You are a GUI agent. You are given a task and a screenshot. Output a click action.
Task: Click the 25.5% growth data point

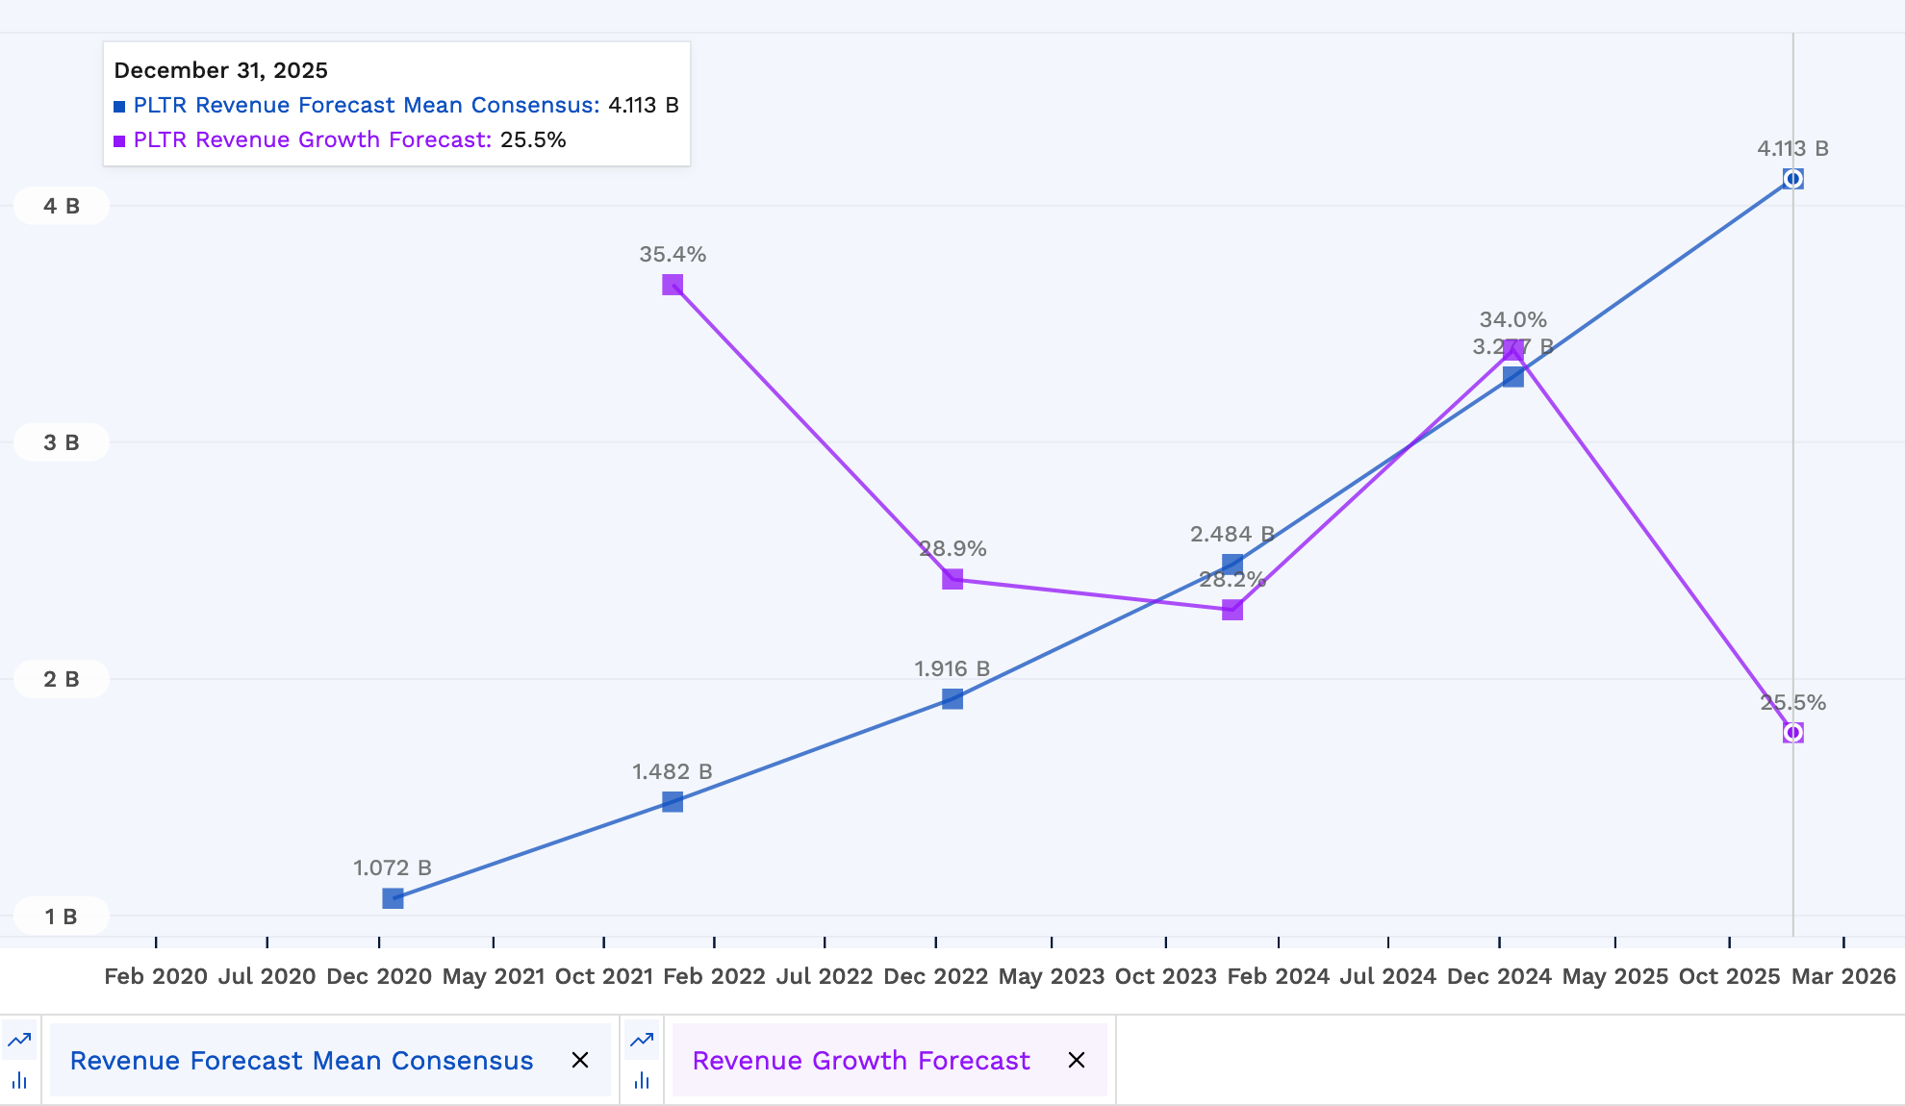point(1792,733)
